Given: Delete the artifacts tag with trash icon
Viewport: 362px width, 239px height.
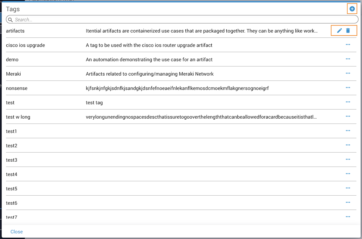Looking at the screenshot, I should (x=348, y=30).
